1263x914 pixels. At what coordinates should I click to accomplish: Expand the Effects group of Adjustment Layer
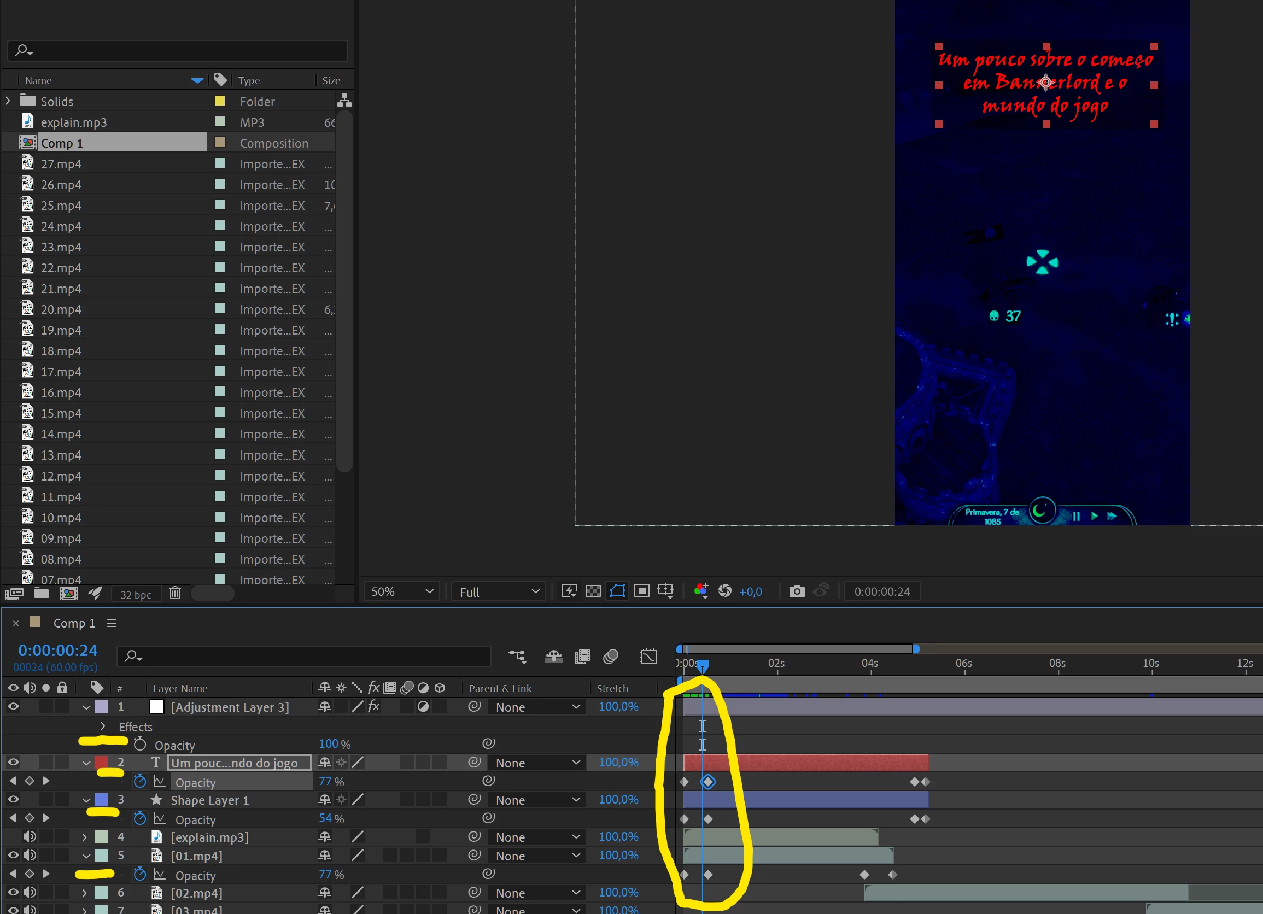(x=103, y=726)
